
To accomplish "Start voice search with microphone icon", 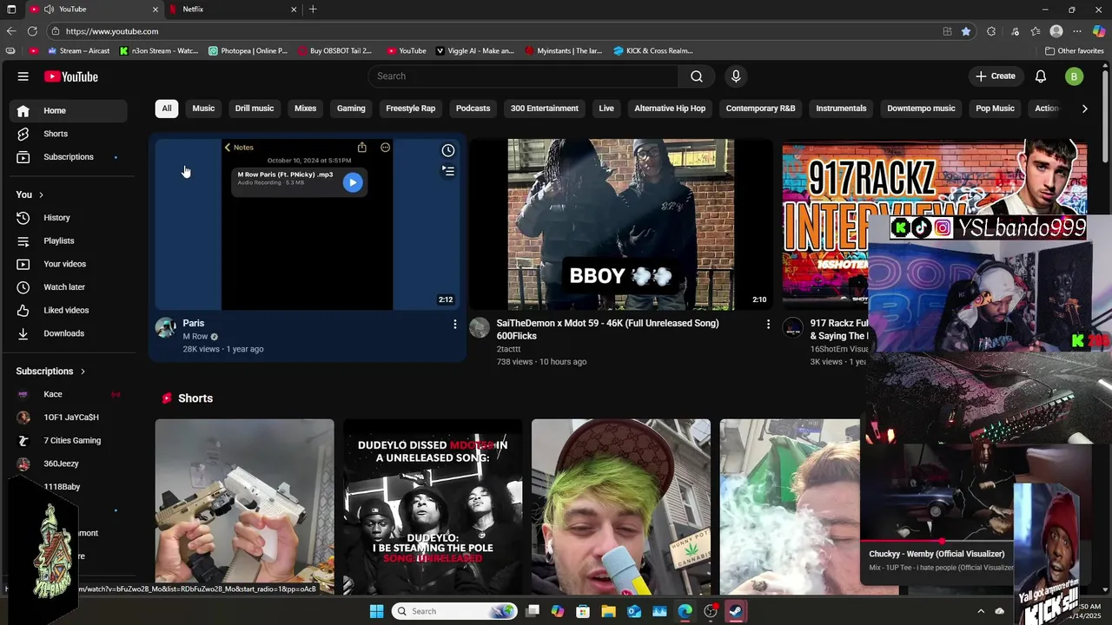I will pos(736,76).
